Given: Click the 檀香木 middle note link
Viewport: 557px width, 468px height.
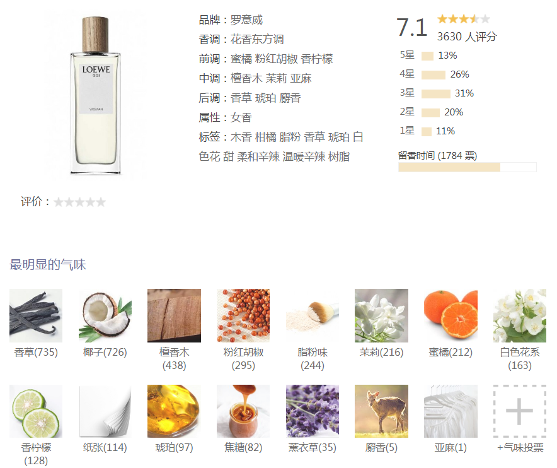Looking at the screenshot, I should [246, 79].
